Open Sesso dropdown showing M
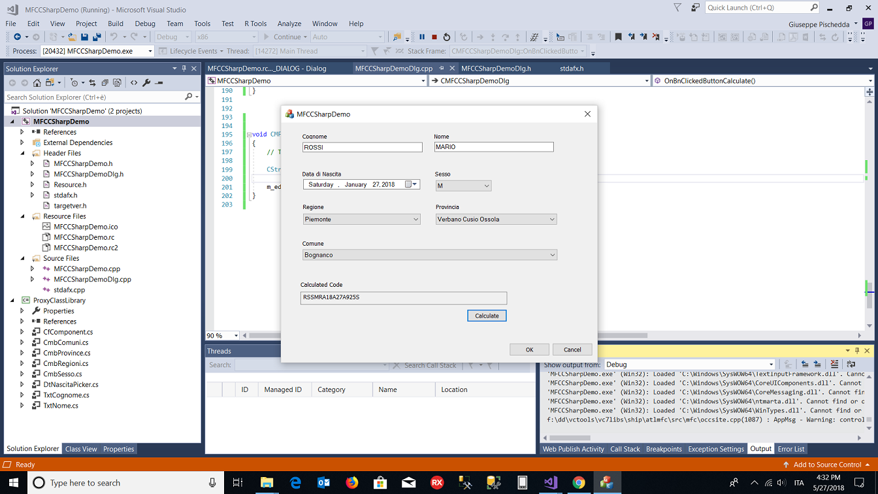This screenshot has width=878, height=494. 463,186
